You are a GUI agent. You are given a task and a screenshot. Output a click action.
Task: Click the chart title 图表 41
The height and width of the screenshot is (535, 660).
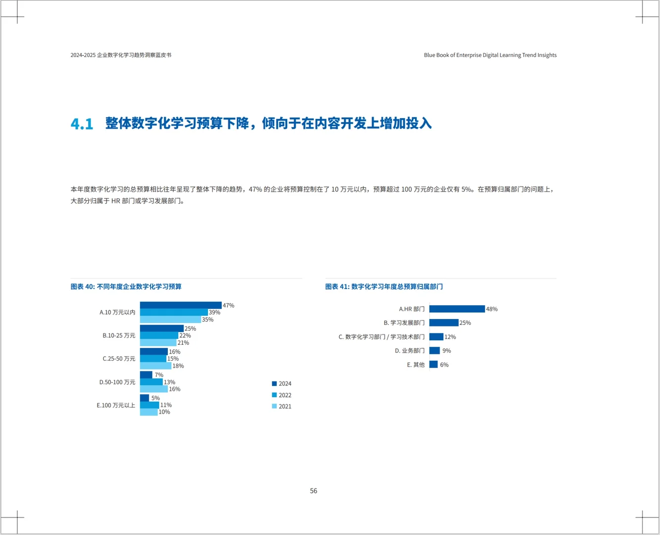tap(384, 286)
